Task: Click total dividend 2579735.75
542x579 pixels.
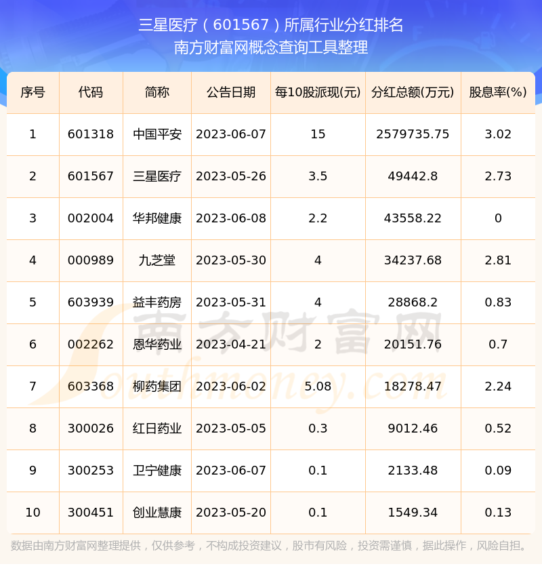Action: point(413,134)
